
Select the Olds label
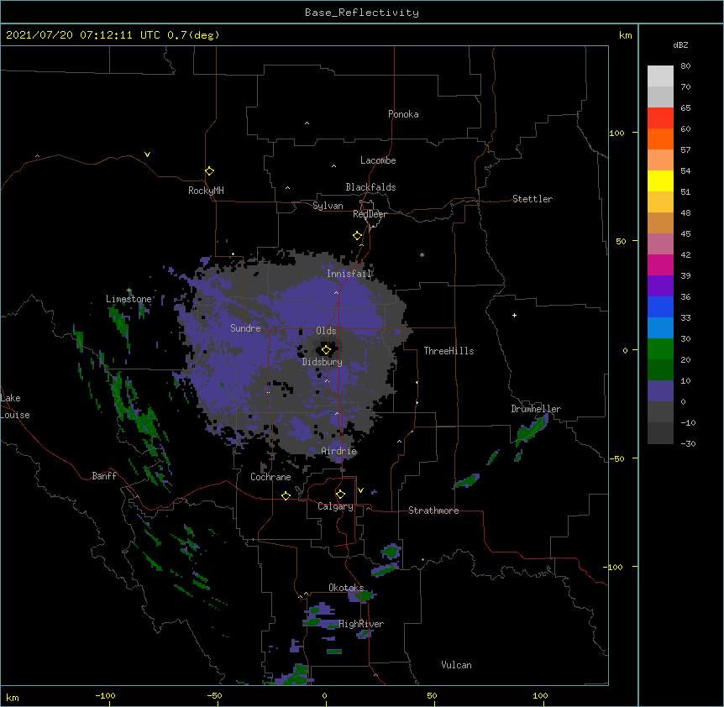pos(326,331)
